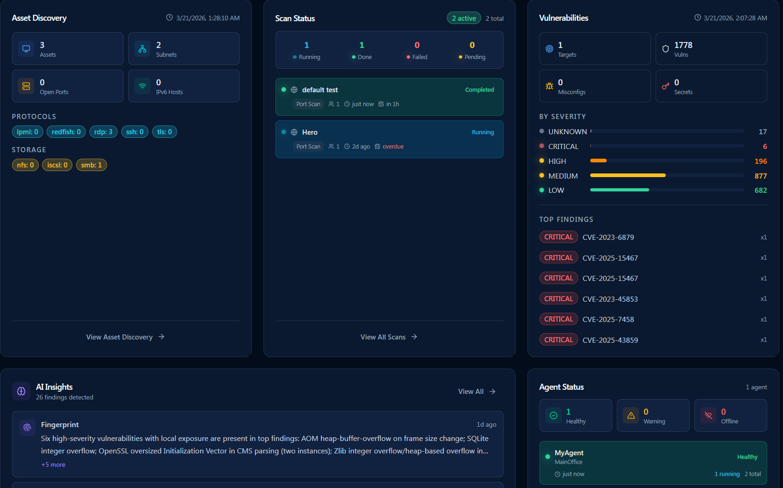This screenshot has width=783, height=488.
Task: Click the Fingerprint insight icon
Action: coord(27,427)
